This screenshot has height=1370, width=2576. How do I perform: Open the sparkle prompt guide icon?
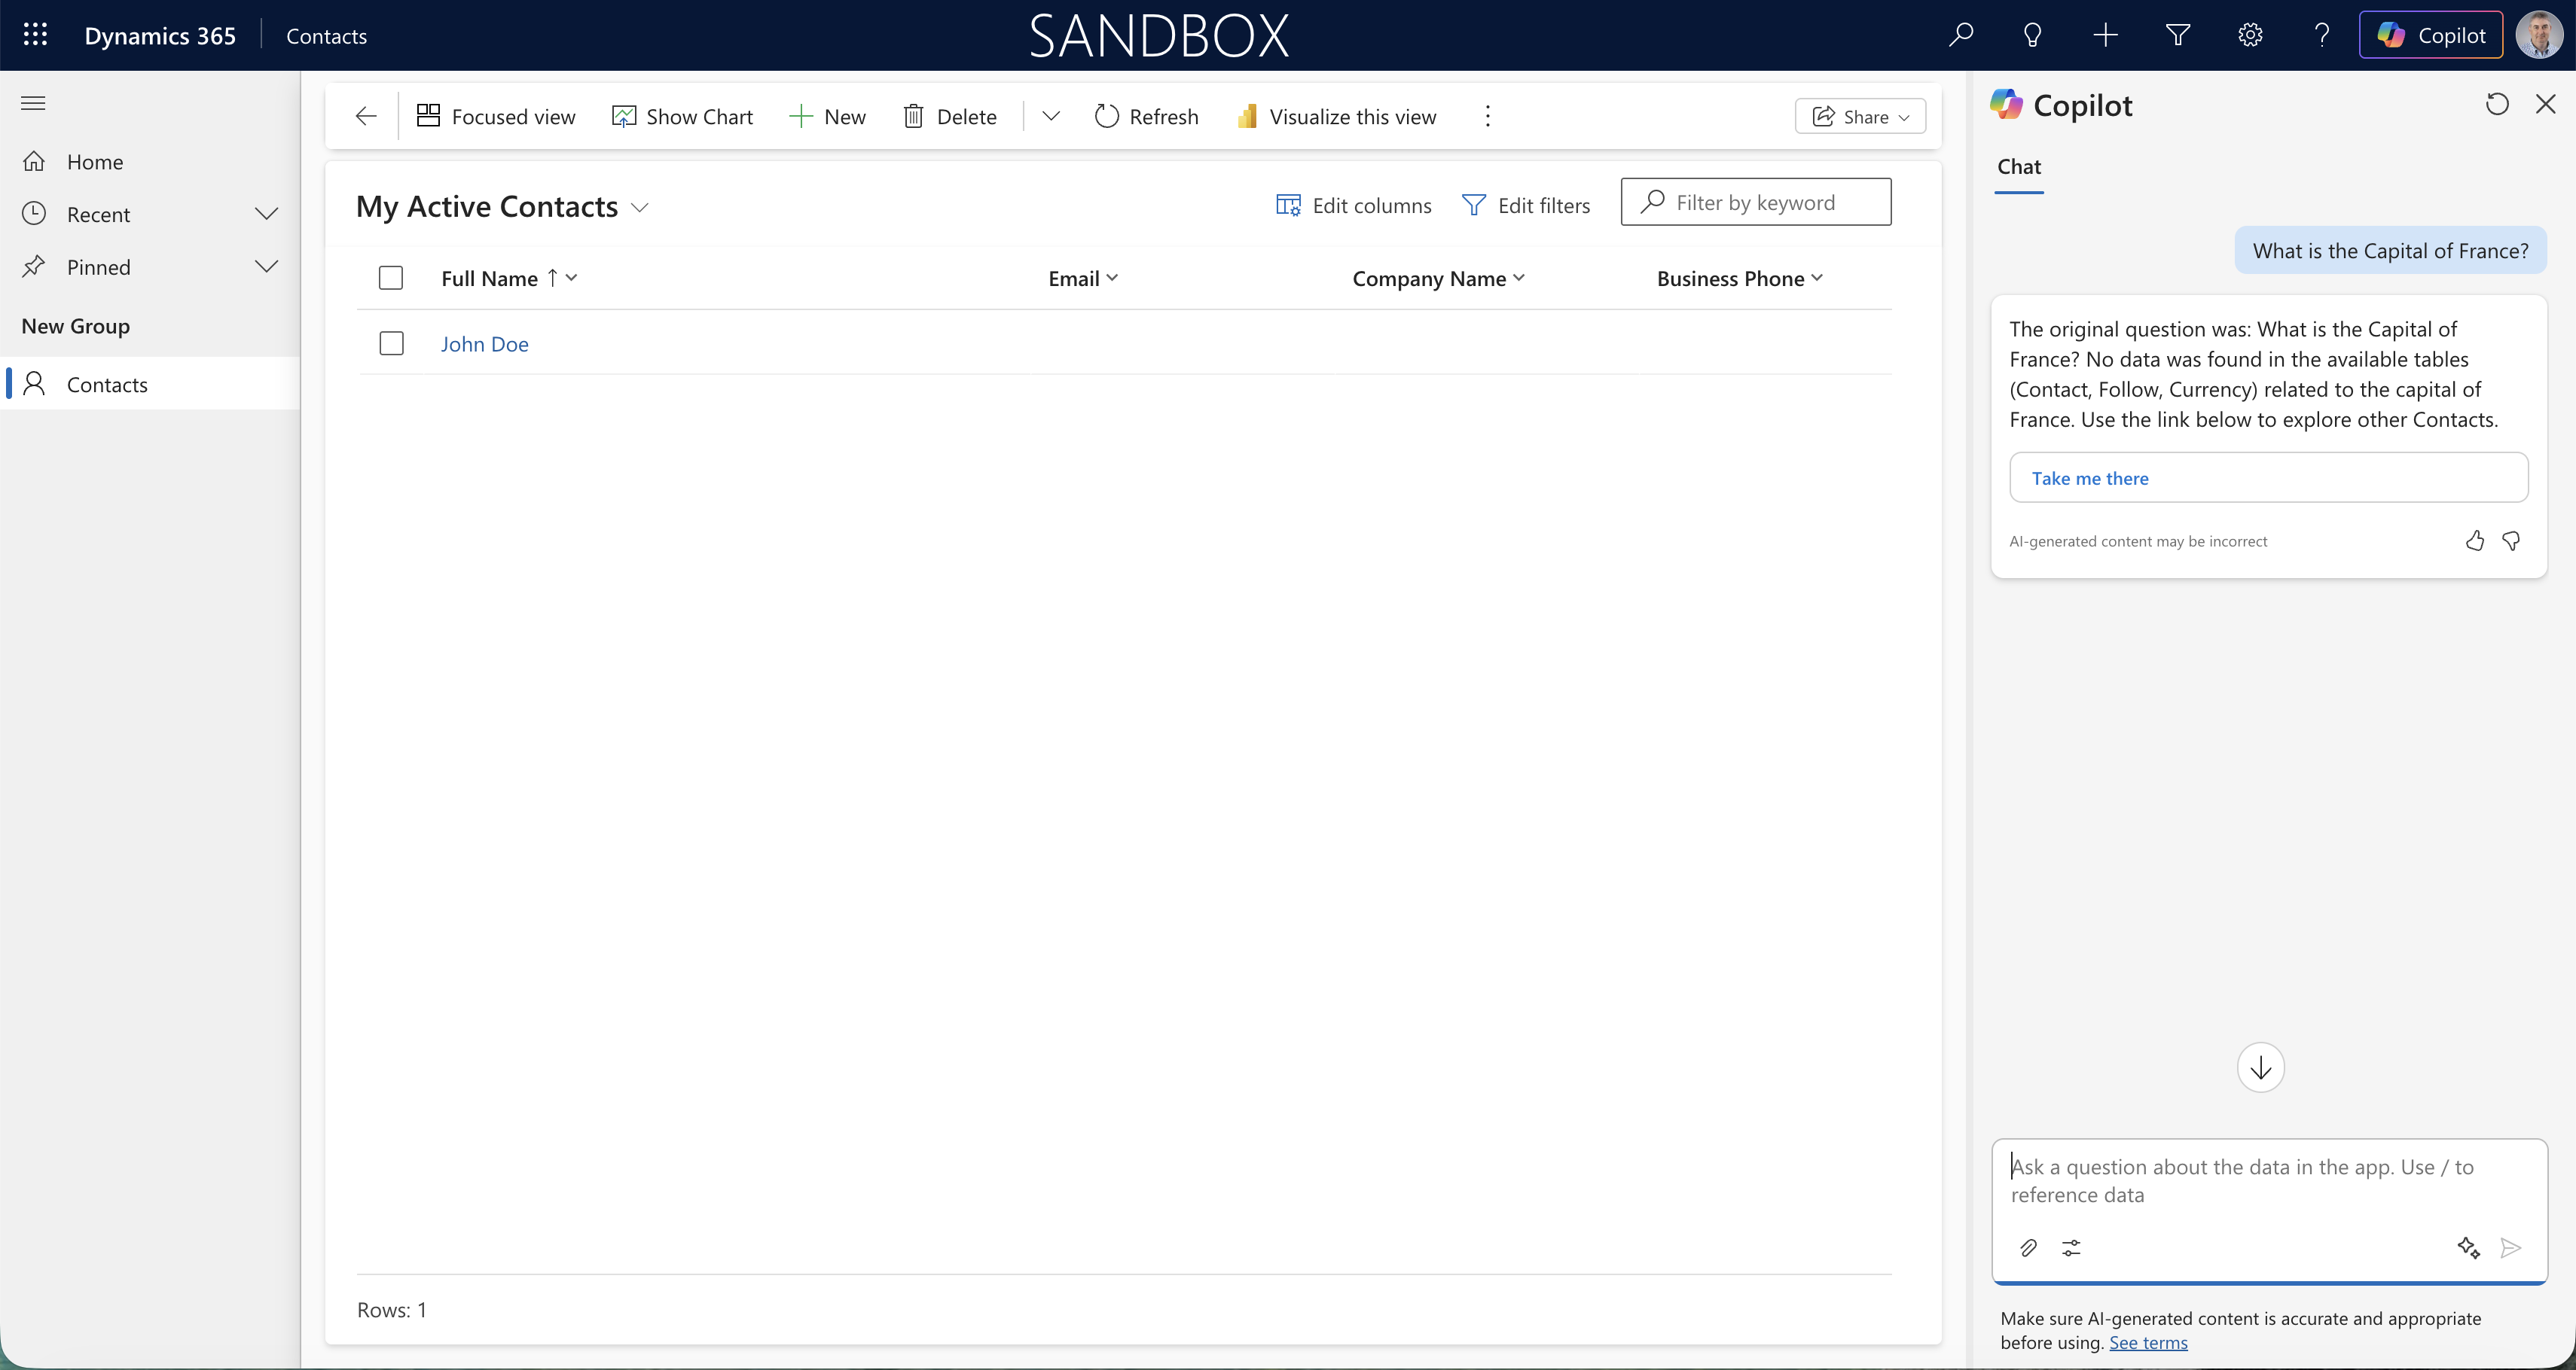tap(2468, 1248)
